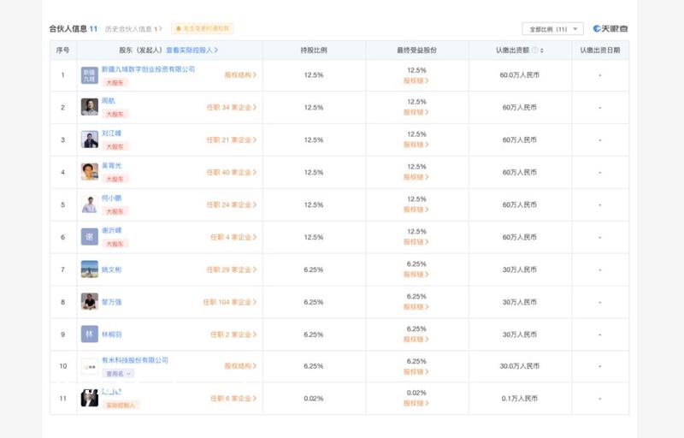This screenshot has width=684, height=438.
Task: Switch to the 历史合伙人信息 tab
Action: [133, 29]
